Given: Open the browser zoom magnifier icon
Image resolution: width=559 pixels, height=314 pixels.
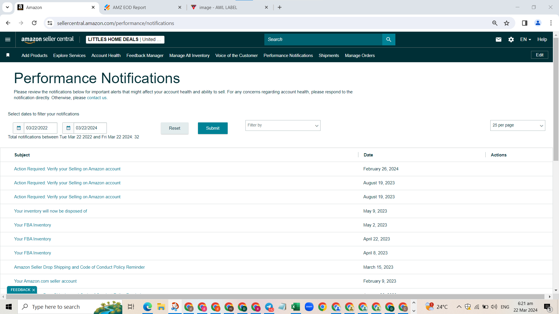Looking at the screenshot, I should point(495,23).
